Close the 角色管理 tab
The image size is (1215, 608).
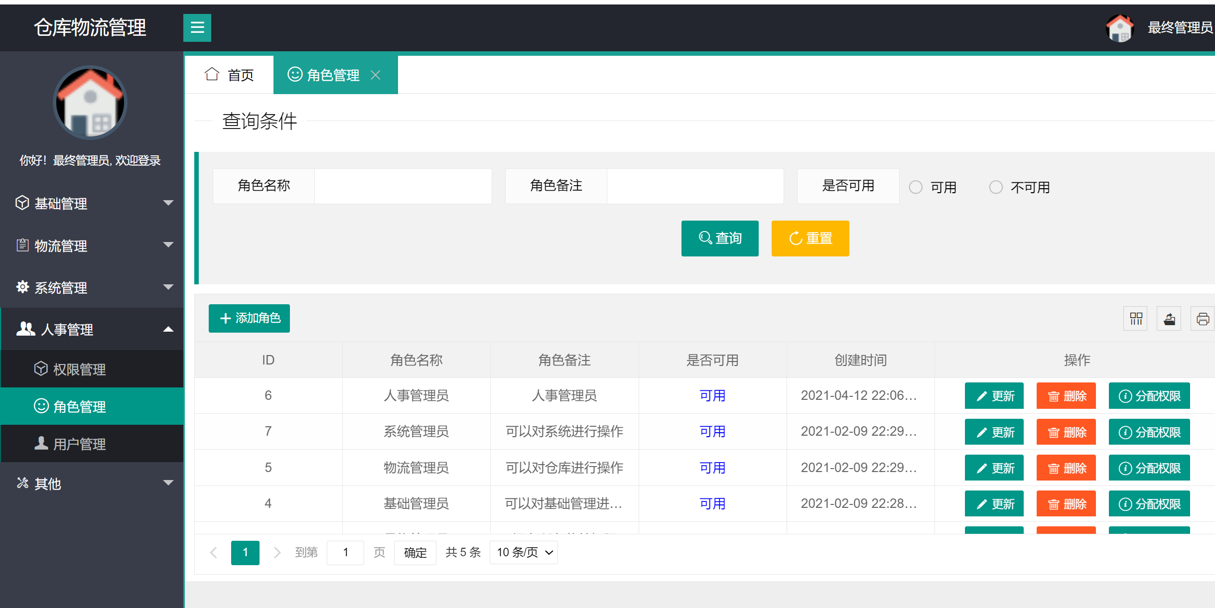pos(376,75)
